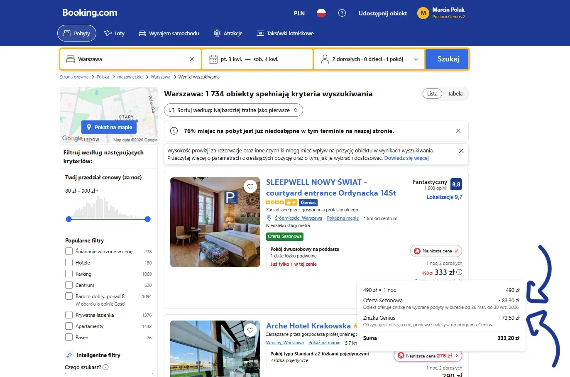Switch to the Loty tab
The image size is (570, 377).
[114, 34]
